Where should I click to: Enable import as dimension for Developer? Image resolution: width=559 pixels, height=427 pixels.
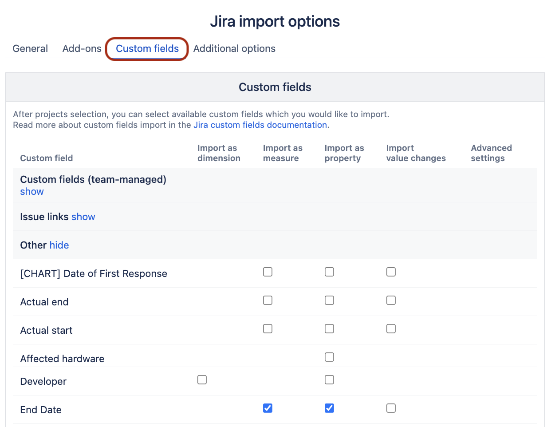tap(202, 380)
